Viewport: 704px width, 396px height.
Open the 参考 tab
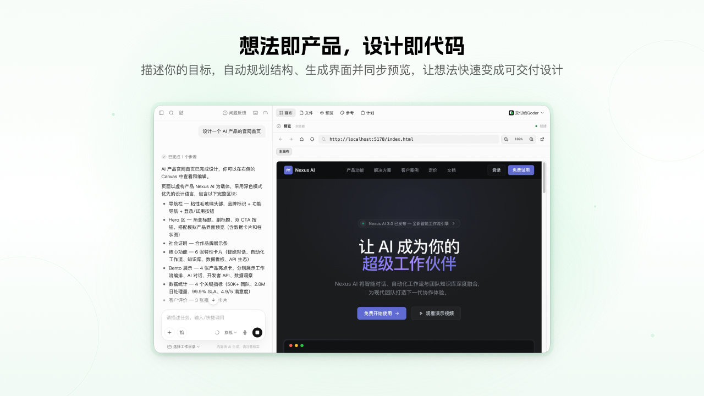pyautogui.click(x=347, y=113)
